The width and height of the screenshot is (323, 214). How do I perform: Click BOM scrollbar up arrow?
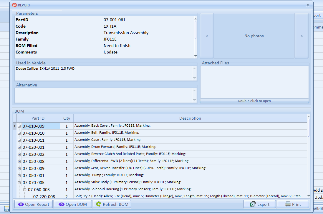tap(309, 117)
